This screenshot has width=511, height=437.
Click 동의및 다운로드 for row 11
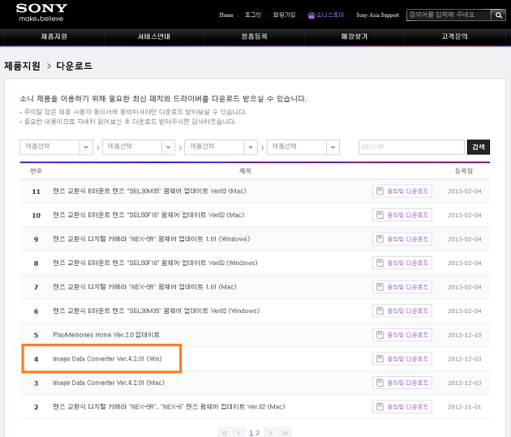tap(402, 191)
